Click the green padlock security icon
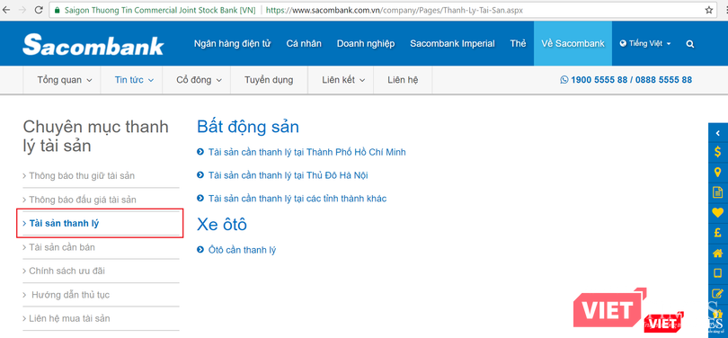Screen dimensions: 728x338 (58, 10)
